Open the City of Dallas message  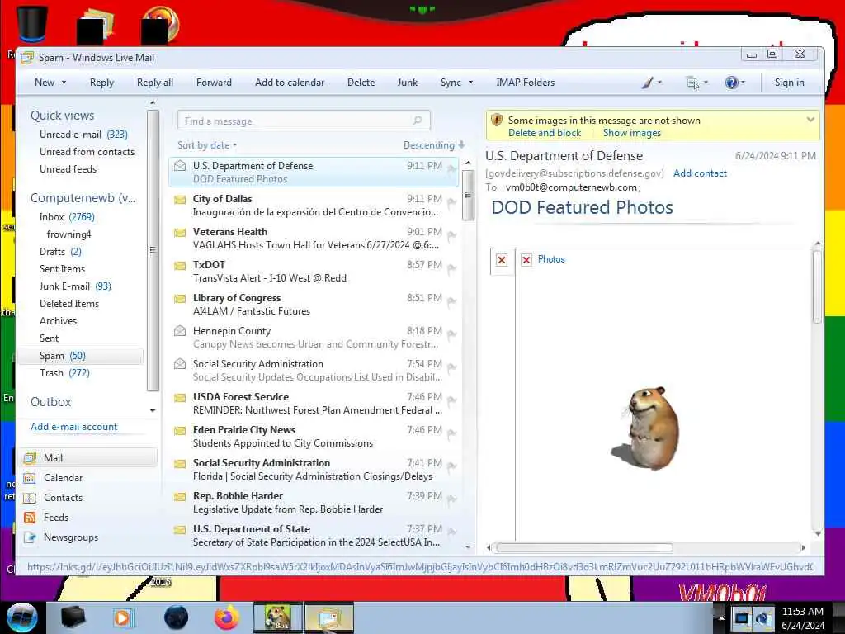click(x=314, y=206)
